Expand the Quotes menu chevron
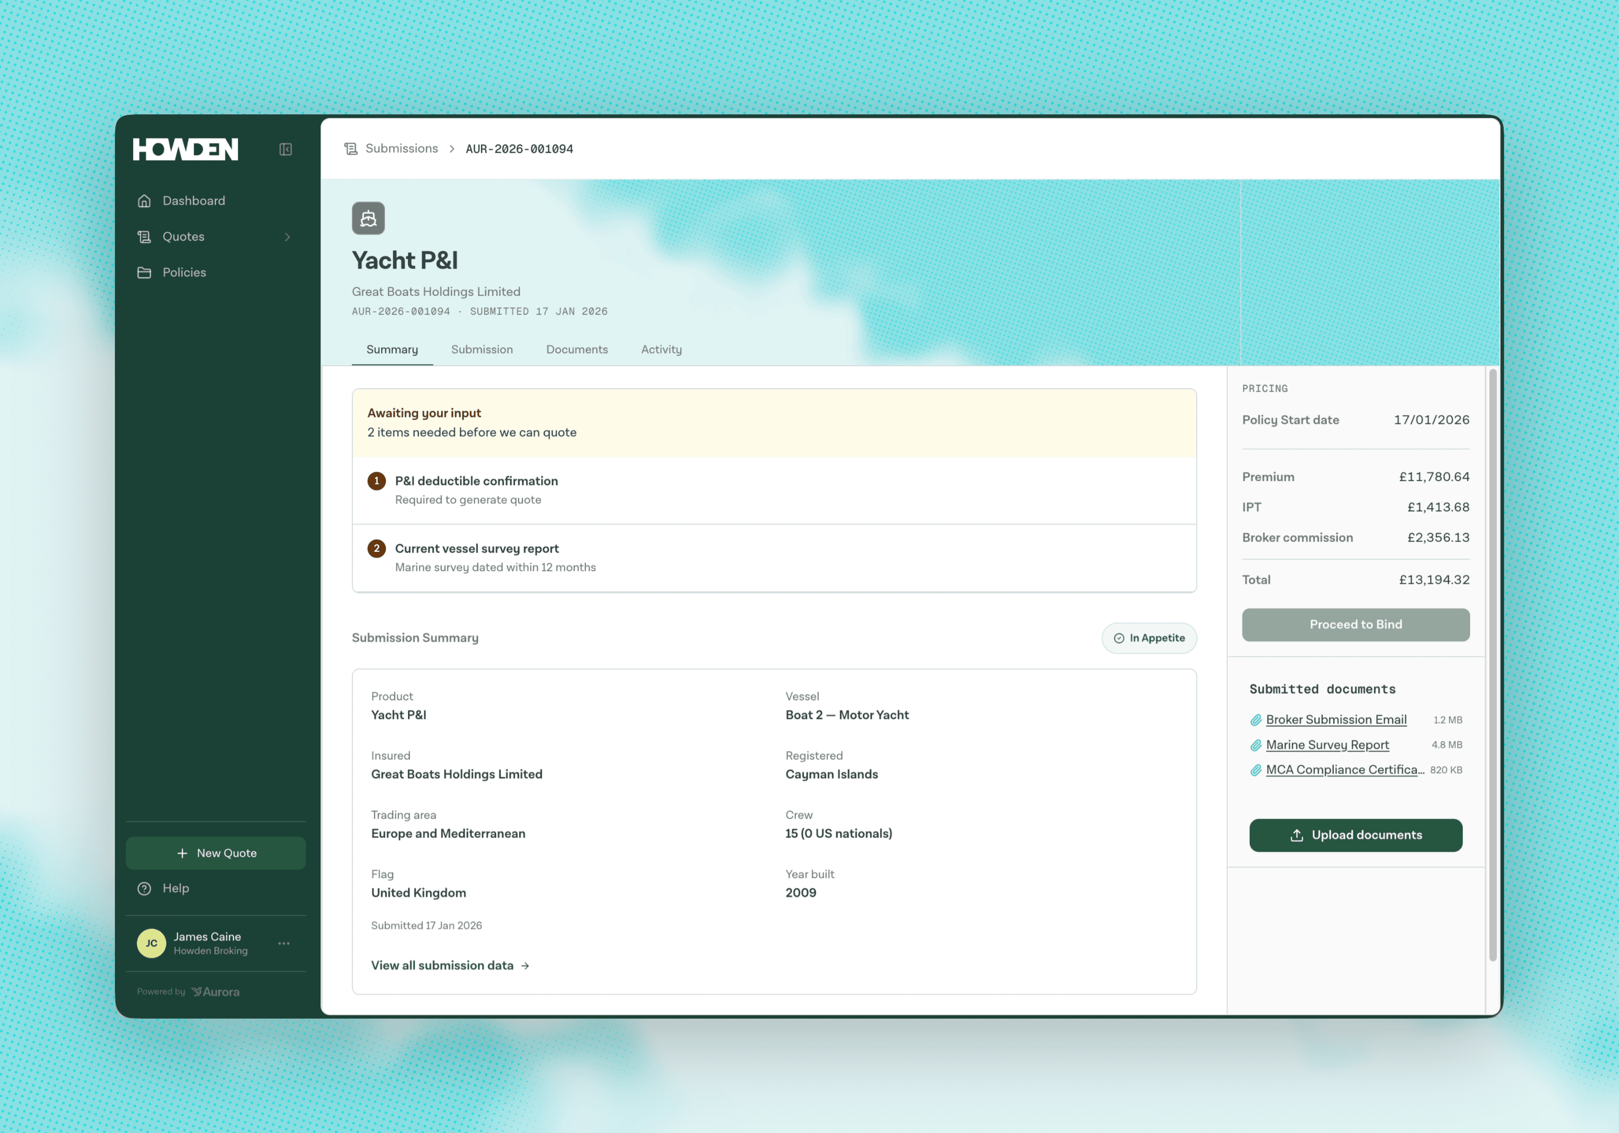The width and height of the screenshot is (1619, 1133). tap(287, 237)
